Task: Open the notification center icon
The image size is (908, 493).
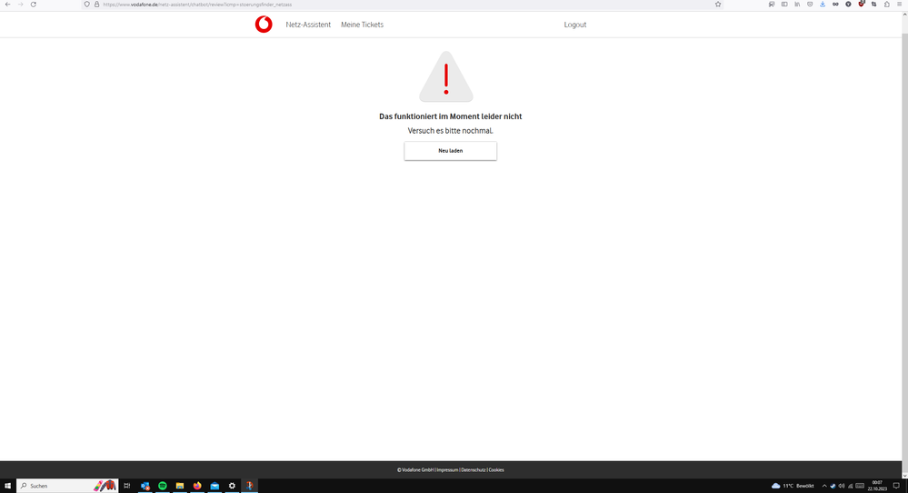Action: (896, 486)
